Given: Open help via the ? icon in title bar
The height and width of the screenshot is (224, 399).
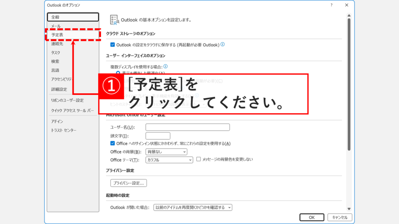Looking at the screenshot, I should coord(331,5).
